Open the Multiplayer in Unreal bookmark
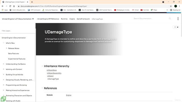This screenshot has height=102, width=182. pos(122,10)
